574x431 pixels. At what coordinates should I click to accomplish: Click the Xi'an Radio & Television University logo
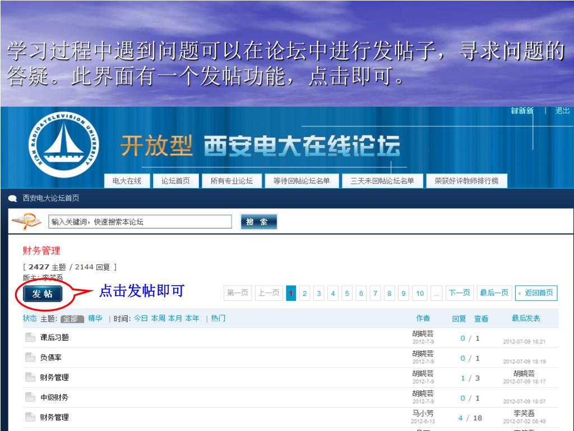(x=63, y=145)
